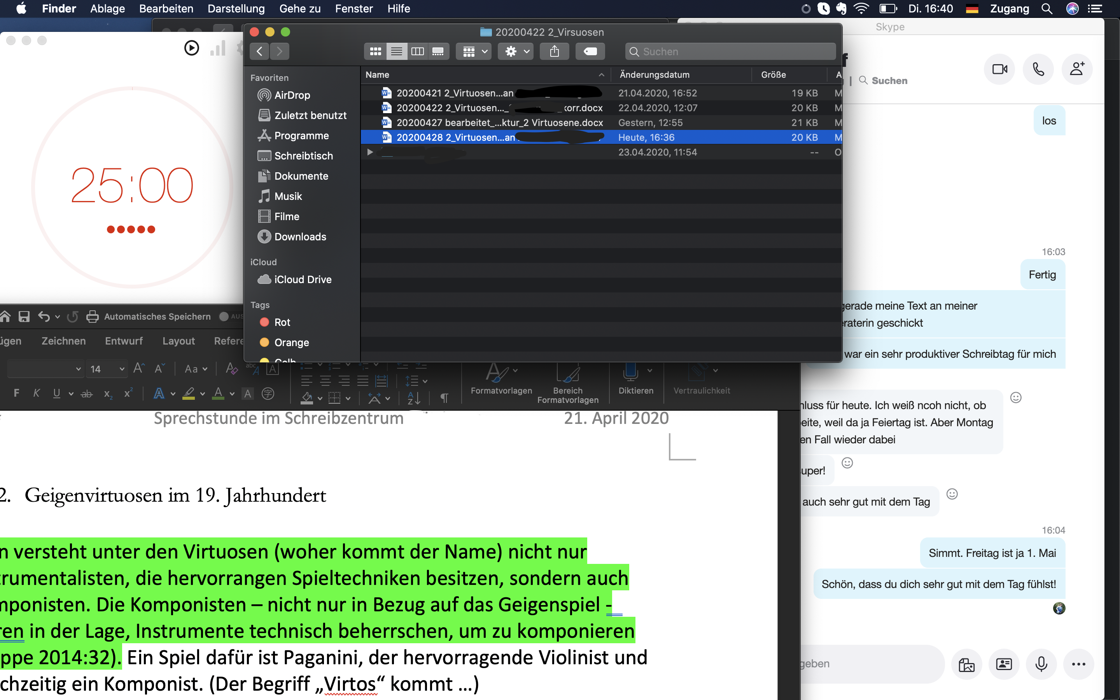
Task: Open AirDrop in Finder sidebar
Action: pyautogui.click(x=292, y=95)
